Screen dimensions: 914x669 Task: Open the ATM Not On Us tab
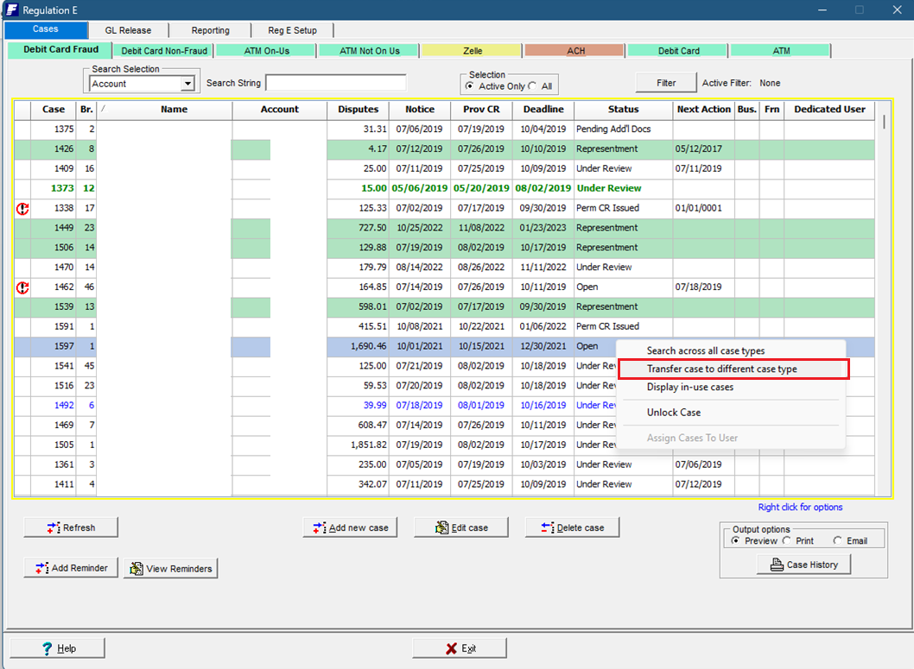coord(370,51)
